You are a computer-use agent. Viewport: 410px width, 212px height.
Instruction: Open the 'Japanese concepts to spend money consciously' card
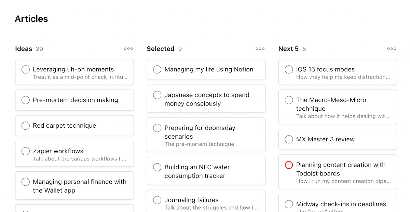click(x=207, y=99)
